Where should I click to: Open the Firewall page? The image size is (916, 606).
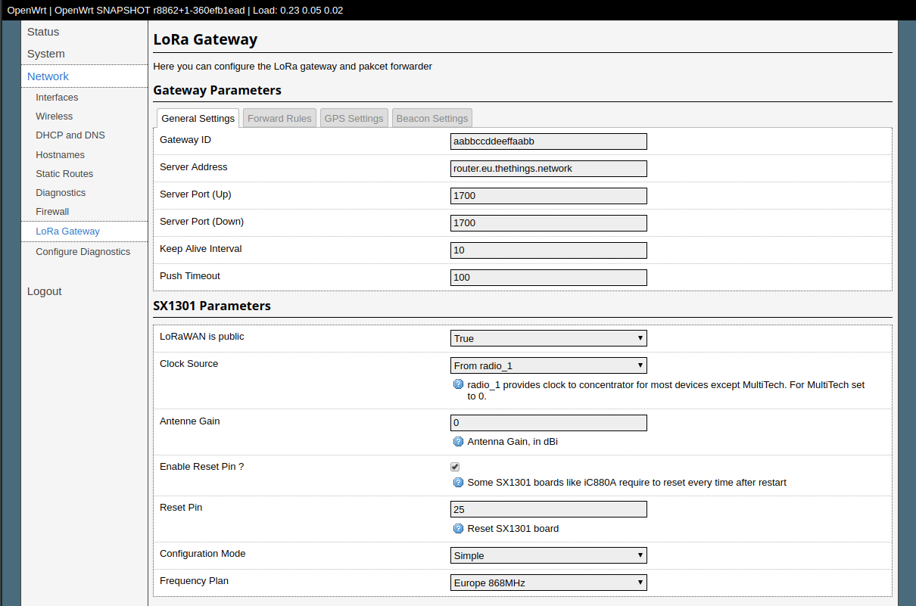point(52,212)
